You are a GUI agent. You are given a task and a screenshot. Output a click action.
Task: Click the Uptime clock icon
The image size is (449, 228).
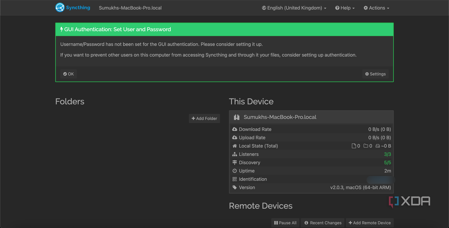click(x=235, y=171)
